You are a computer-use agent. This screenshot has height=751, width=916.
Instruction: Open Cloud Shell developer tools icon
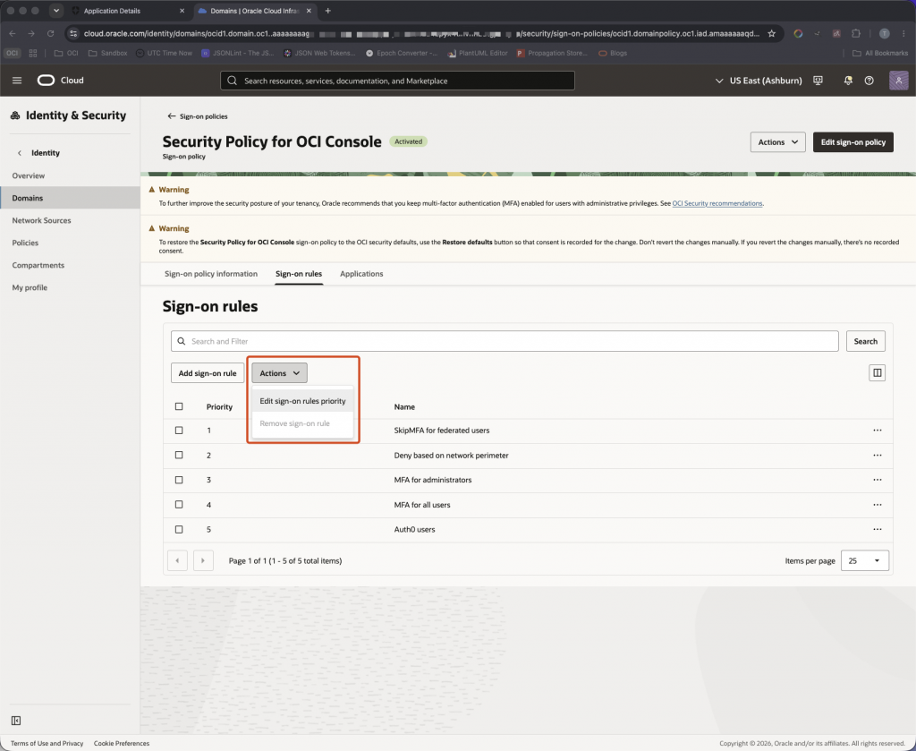click(x=818, y=81)
